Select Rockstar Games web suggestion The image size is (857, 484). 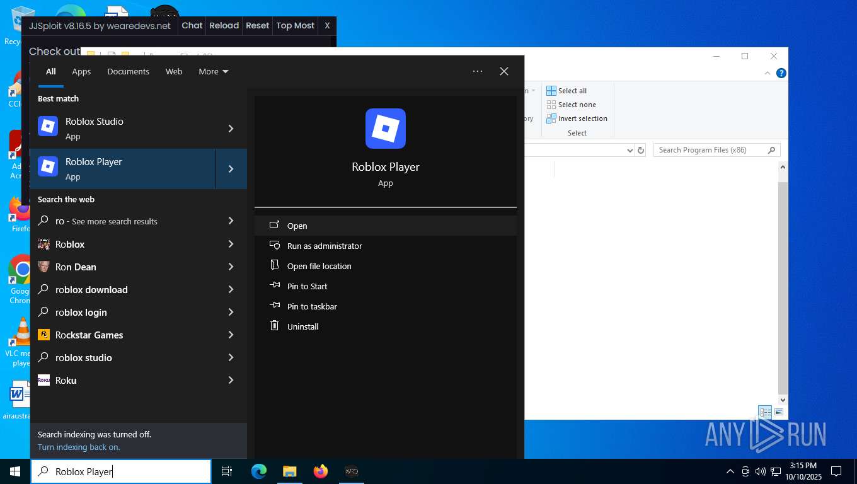click(124, 335)
